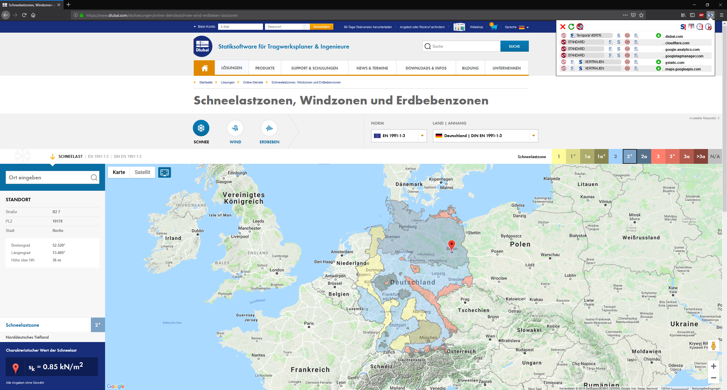Open the Webshop cart icon
Image resolution: width=727 pixels, height=390 pixels.
[x=494, y=27]
